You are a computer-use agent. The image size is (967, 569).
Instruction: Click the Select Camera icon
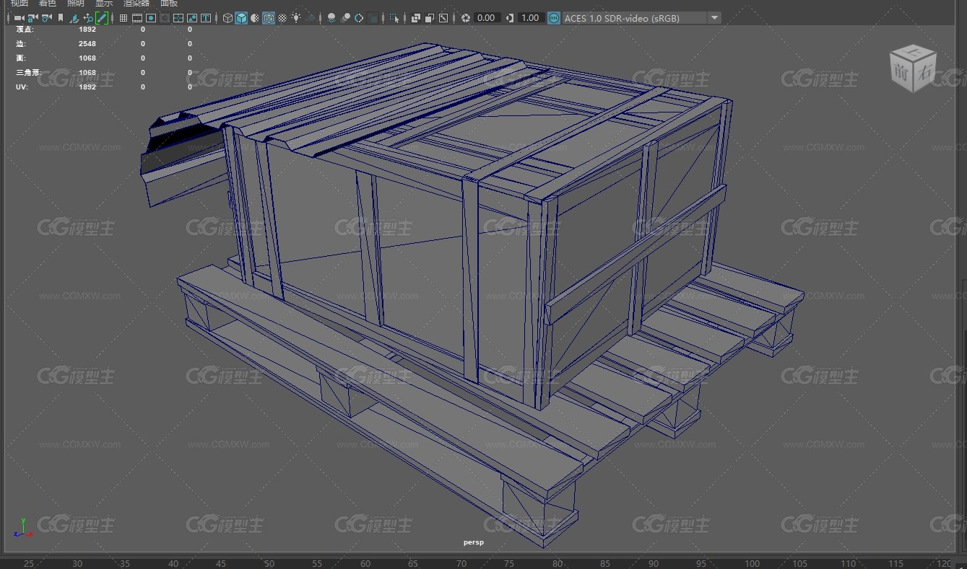click(18, 18)
